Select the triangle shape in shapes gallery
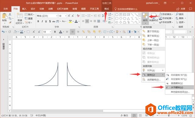The height and width of the screenshot is (118, 195). [128, 19]
